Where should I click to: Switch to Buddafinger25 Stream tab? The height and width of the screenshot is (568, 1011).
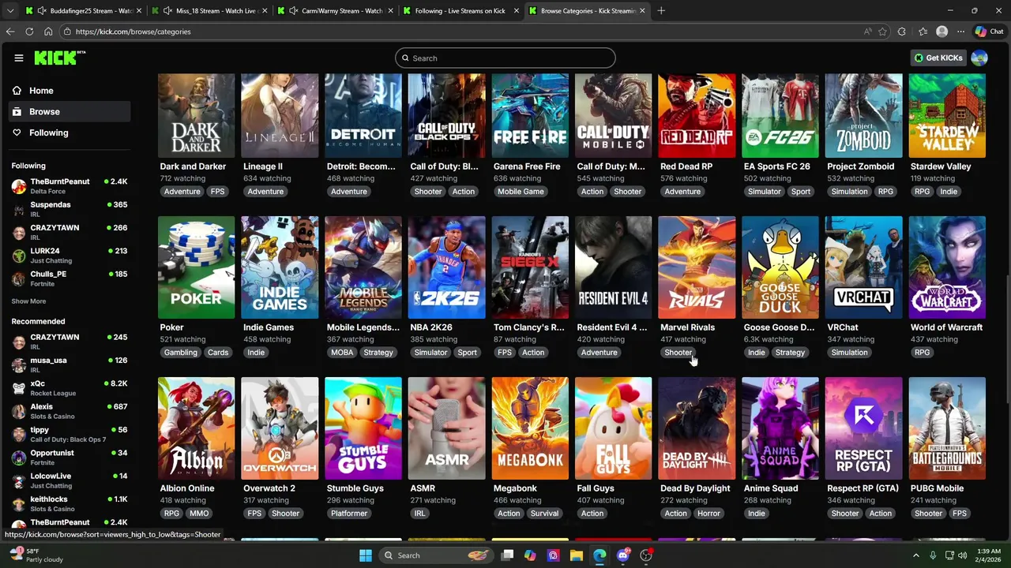point(83,11)
